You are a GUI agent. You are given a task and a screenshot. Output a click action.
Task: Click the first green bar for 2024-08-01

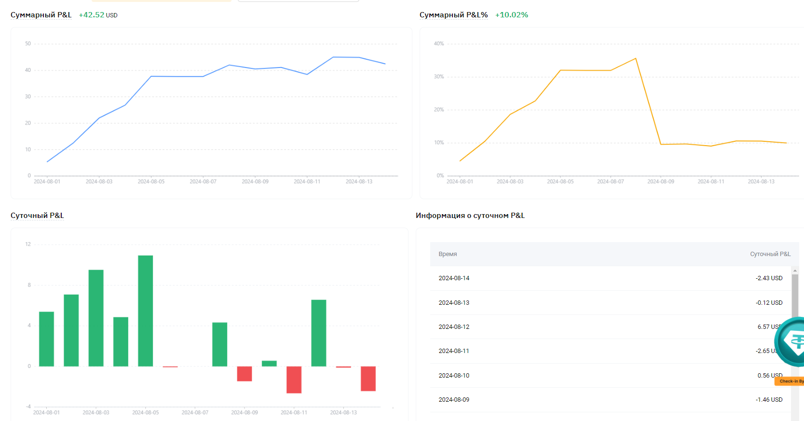click(46, 339)
